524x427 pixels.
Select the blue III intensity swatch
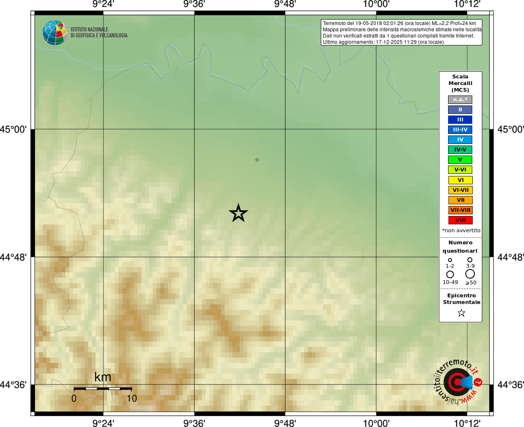[460, 120]
